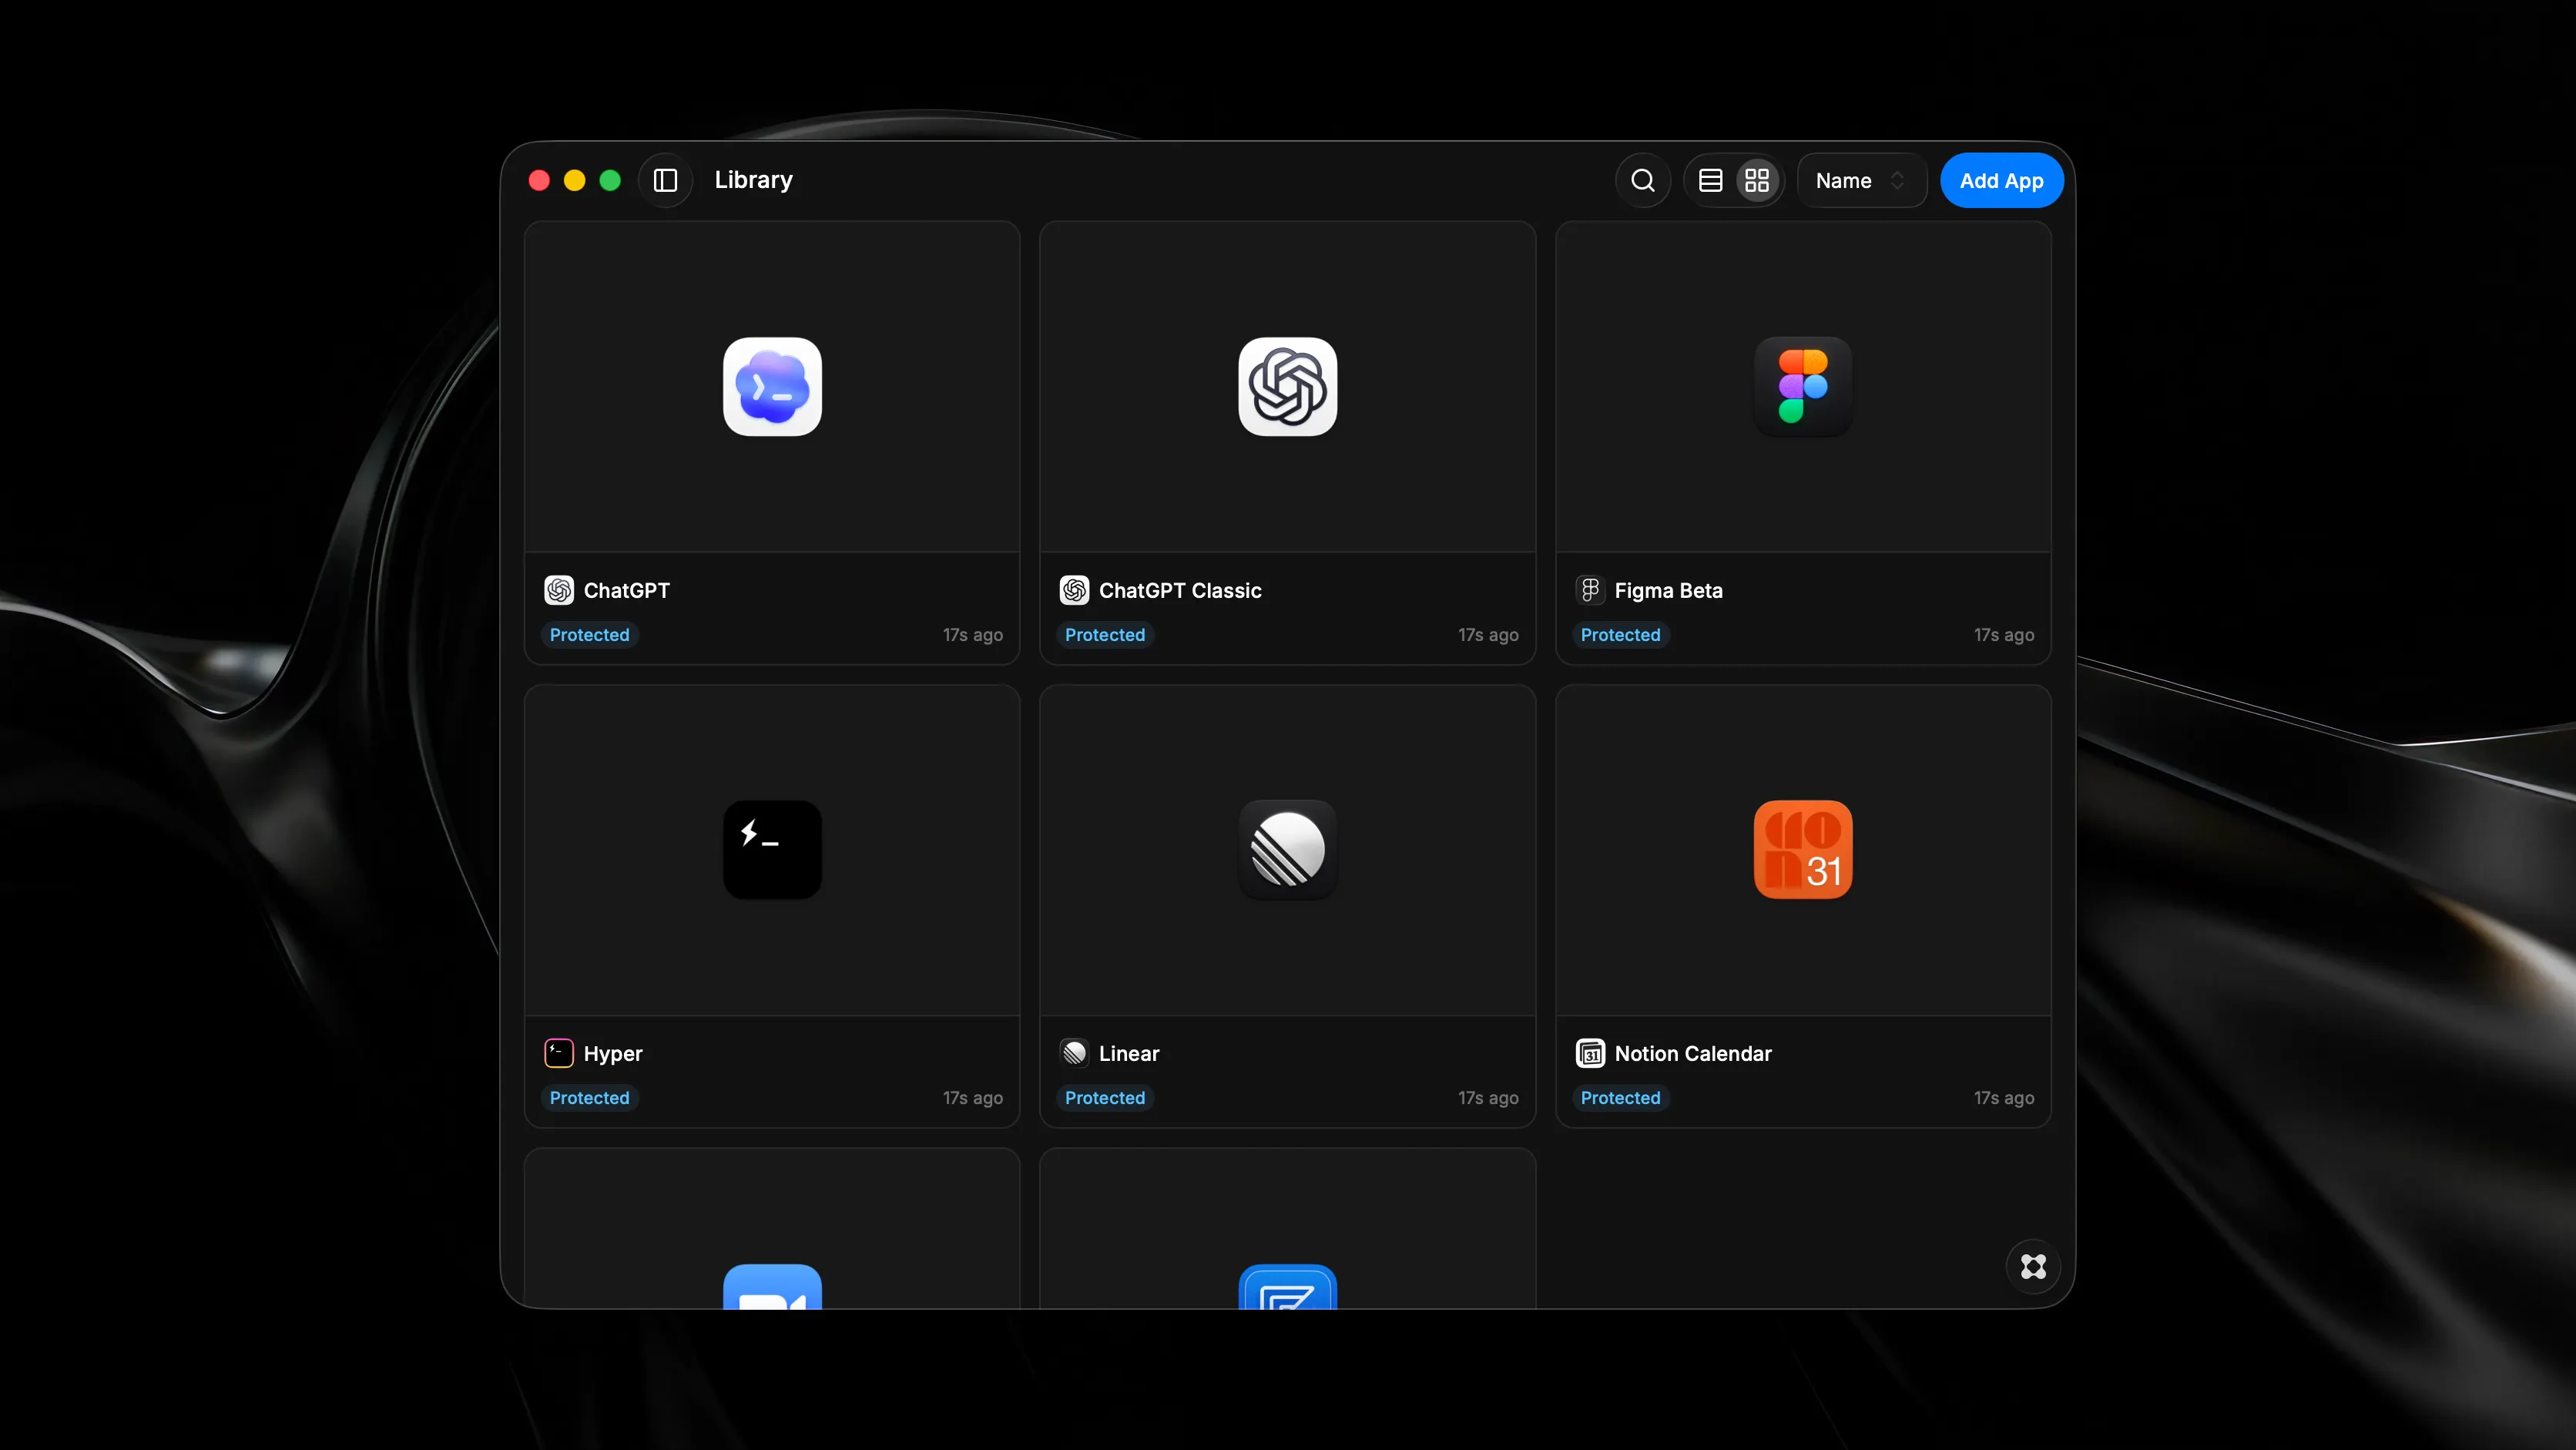Click the 17s ago timestamp on Hyper card
Viewport: 2576px width, 1450px height.
[972, 1098]
